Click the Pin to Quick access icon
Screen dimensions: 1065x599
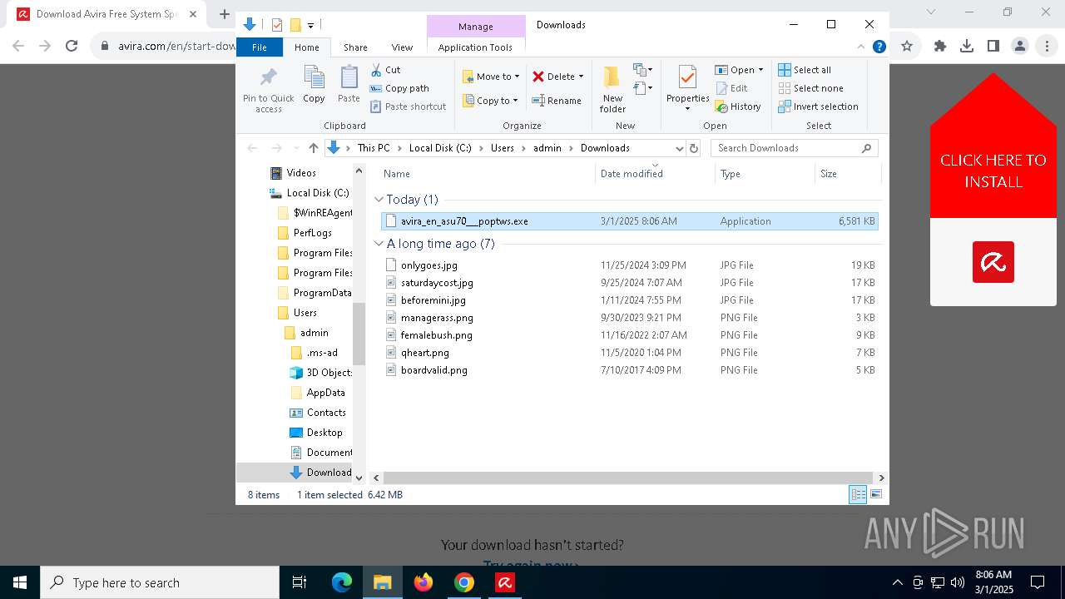[x=268, y=77]
